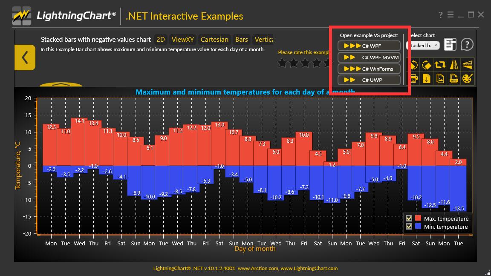Click the blue Min. temperature swatch
This screenshot has height=276, width=491.
418,226
